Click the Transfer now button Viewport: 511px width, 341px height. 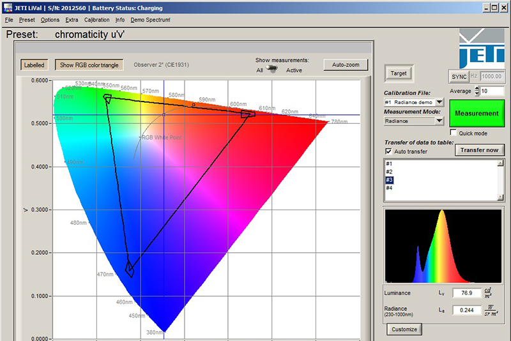(480, 150)
